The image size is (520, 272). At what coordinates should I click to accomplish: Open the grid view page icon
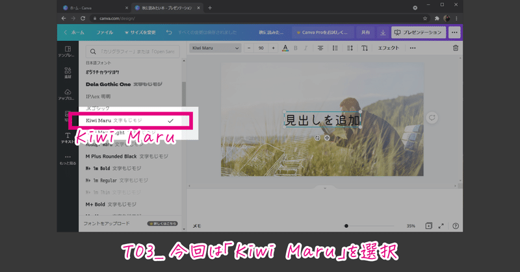click(428, 226)
